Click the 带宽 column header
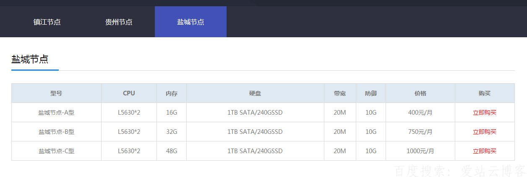This screenshot has height=177, width=527. pos(340,93)
